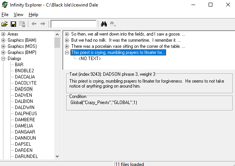Click the tree scrollbar up arrow
The width and height of the screenshot is (235, 166).
pyautogui.click(x=57, y=34)
